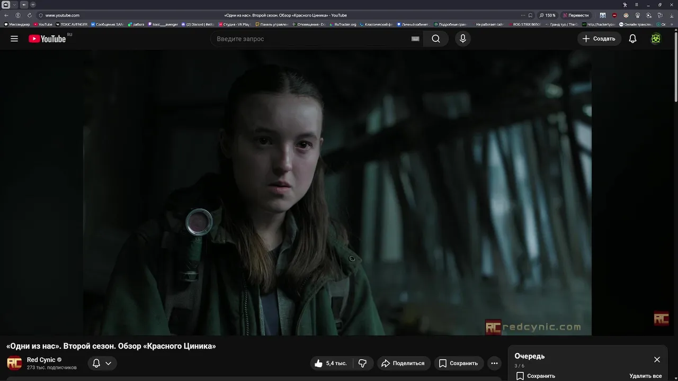The height and width of the screenshot is (381, 678).
Task: Open the Red Cynic channel name link
Action: [41, 360]
